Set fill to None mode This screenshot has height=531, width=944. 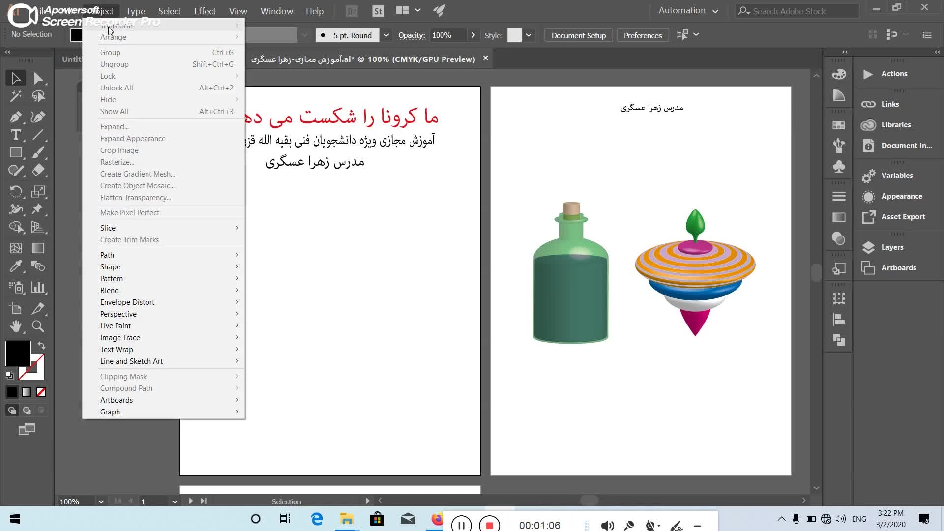pyautogui.click(x=41, y=392)
